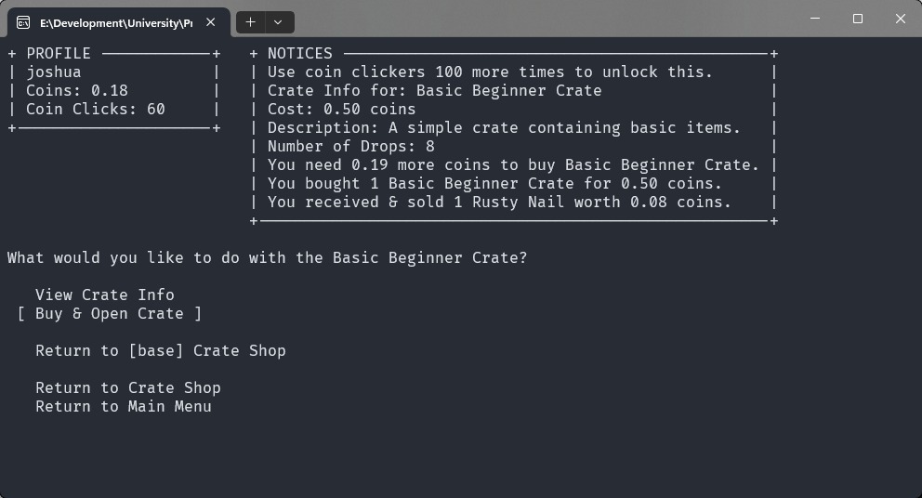Minimize the terminal window
This screenshot has width=922, height=498.
(x=815, y=19)
